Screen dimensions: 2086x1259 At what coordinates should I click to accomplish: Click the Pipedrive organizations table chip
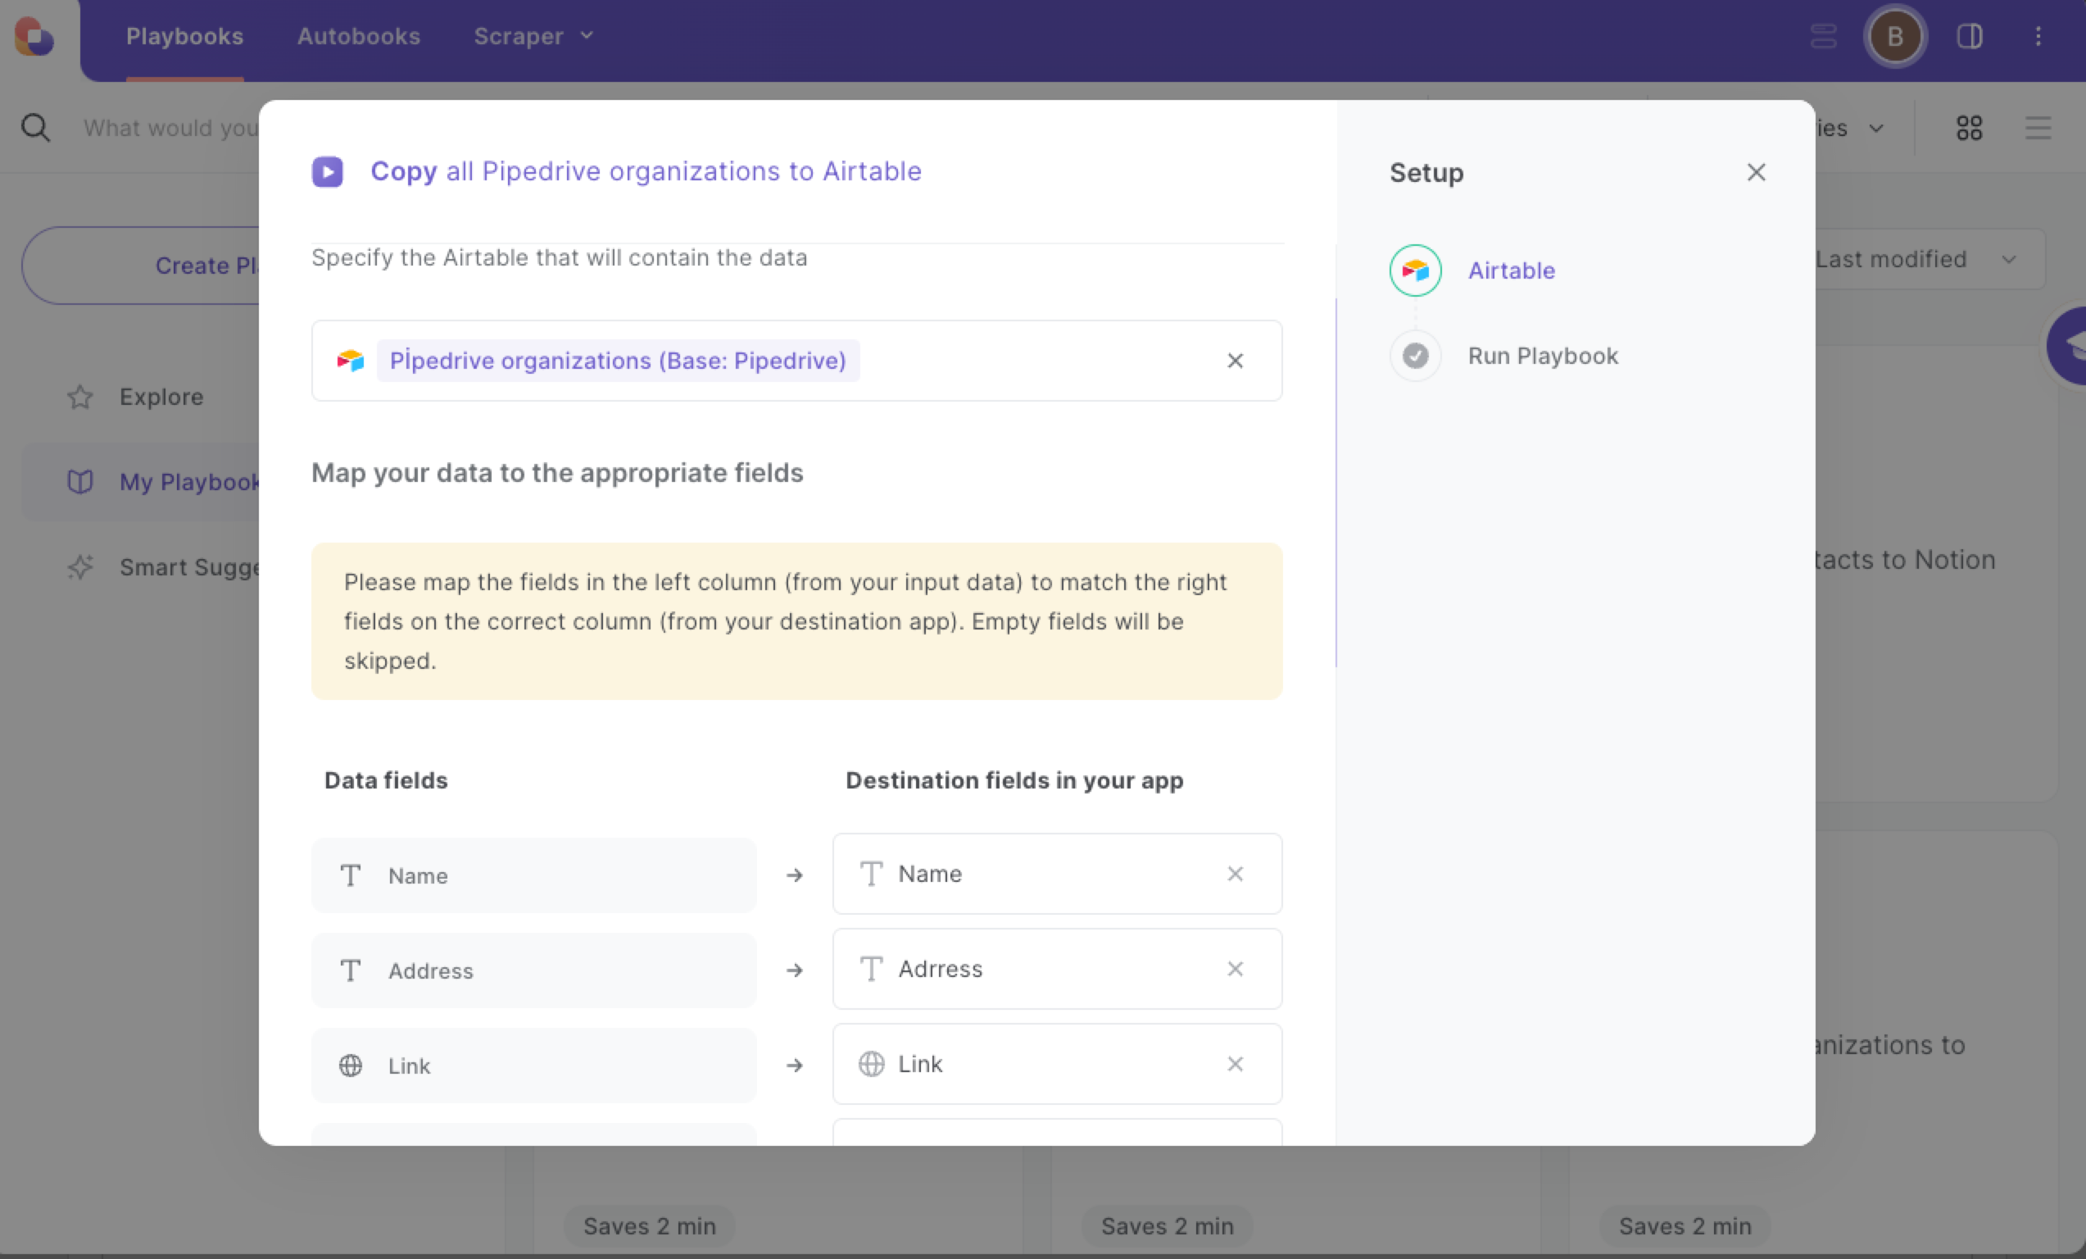coord(618,361)
